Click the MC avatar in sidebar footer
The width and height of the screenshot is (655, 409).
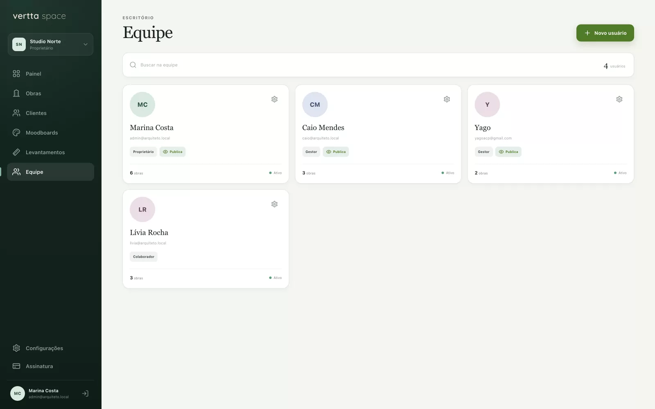18,393
